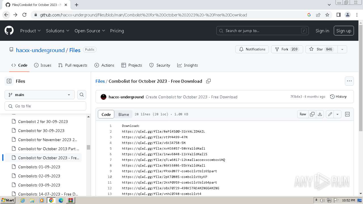Switch to Code view
The image size is (363, 204).
pyautogui.click(x=106, y=114)
